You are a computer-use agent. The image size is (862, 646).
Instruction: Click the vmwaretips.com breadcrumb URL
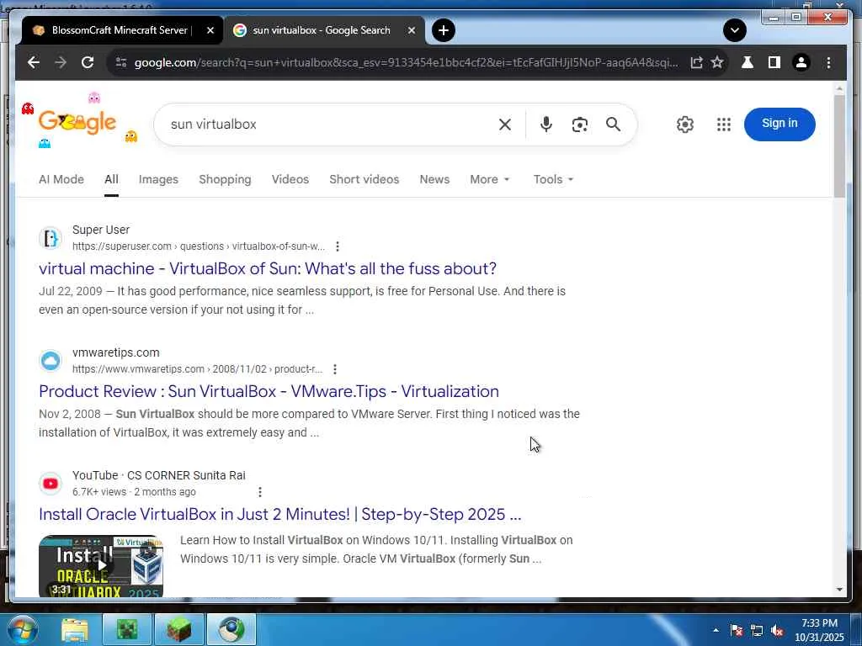click(197, 369)
